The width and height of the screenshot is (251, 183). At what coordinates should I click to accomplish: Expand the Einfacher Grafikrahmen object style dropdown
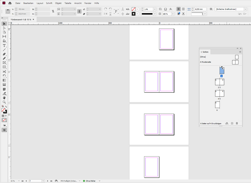[x=245, y=9]
